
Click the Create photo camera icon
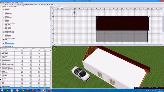pyautogui.click(x=48, y=5)
